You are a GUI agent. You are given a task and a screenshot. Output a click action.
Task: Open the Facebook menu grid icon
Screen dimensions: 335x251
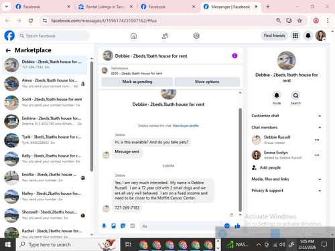pos(295,35)
